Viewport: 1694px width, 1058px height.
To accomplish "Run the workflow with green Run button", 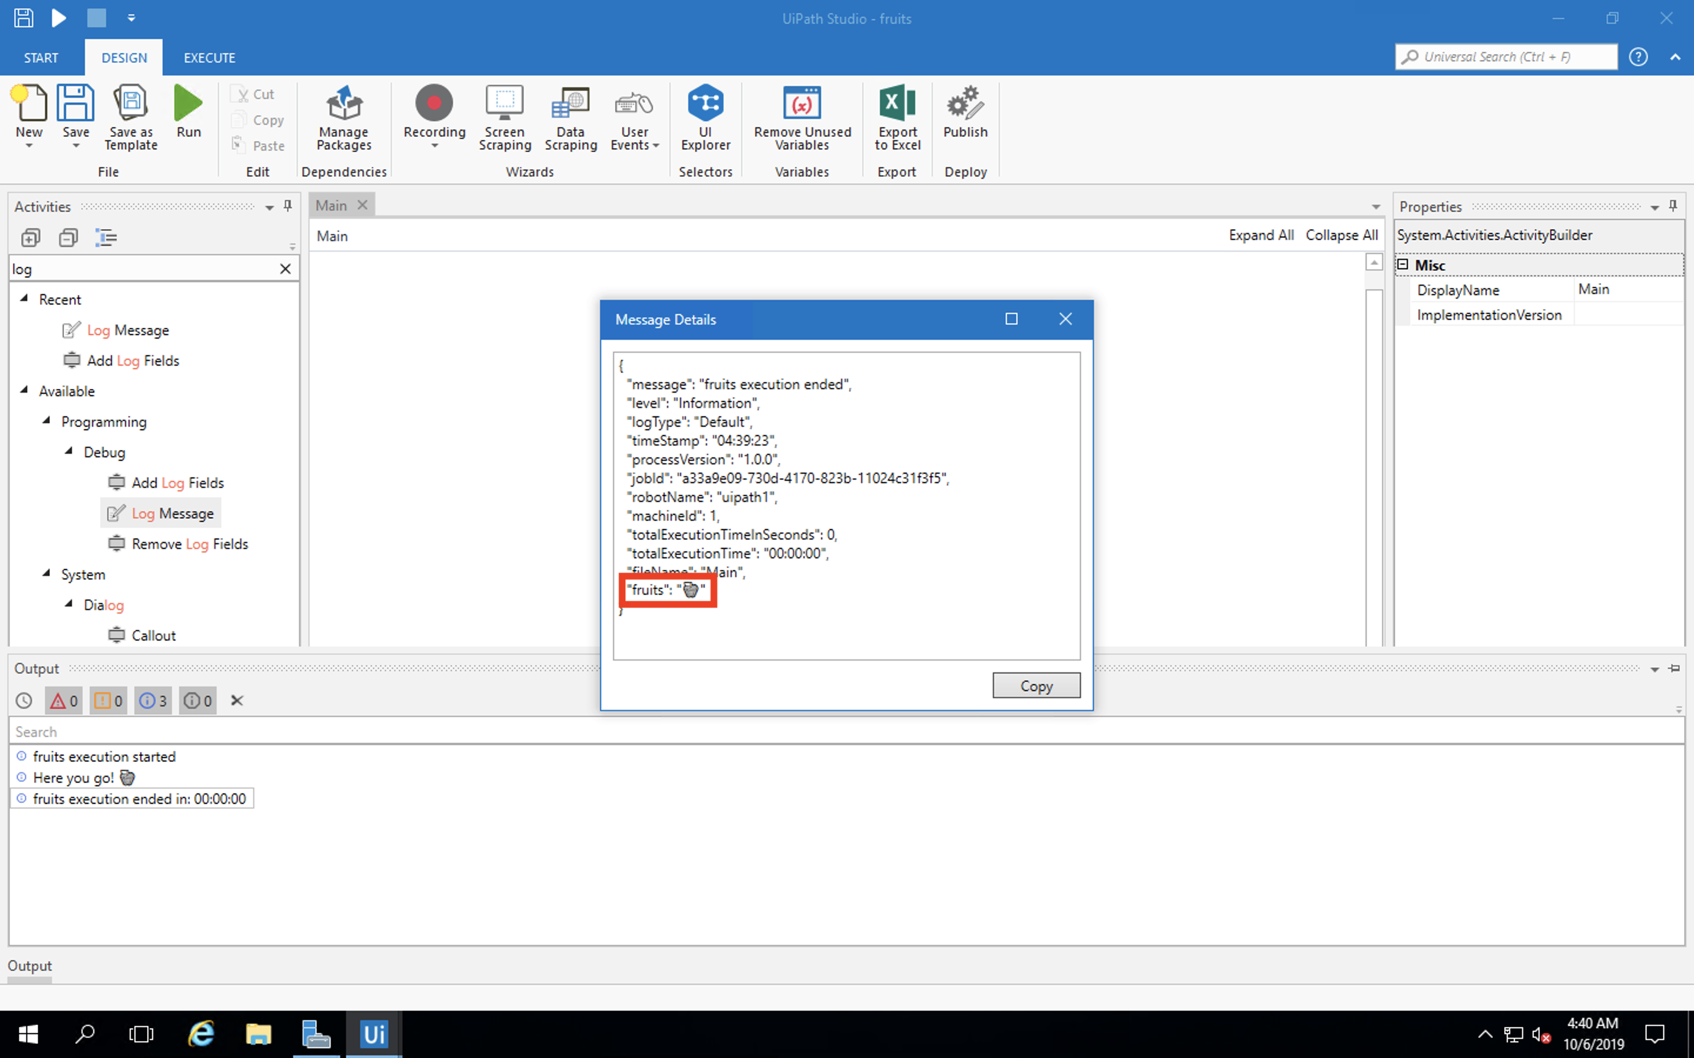I will pos(188,112).
